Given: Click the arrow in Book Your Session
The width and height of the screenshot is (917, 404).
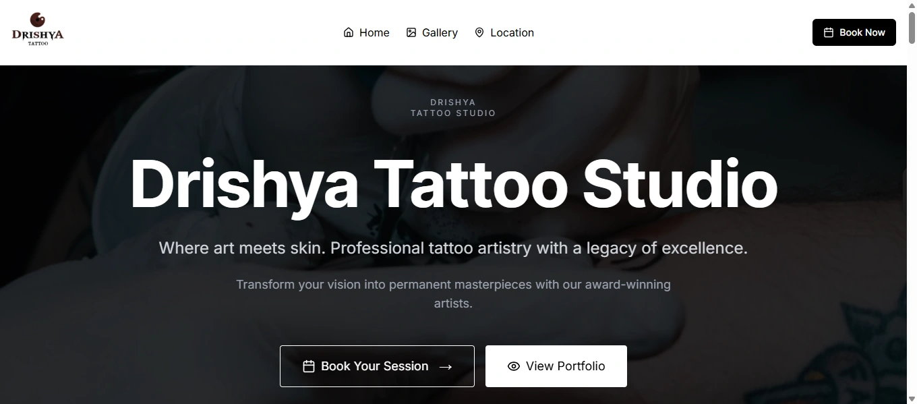Looking at the screenshot, I should tap(446, 367).
